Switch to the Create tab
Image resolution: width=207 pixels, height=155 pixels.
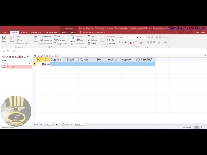coord(24,32)
